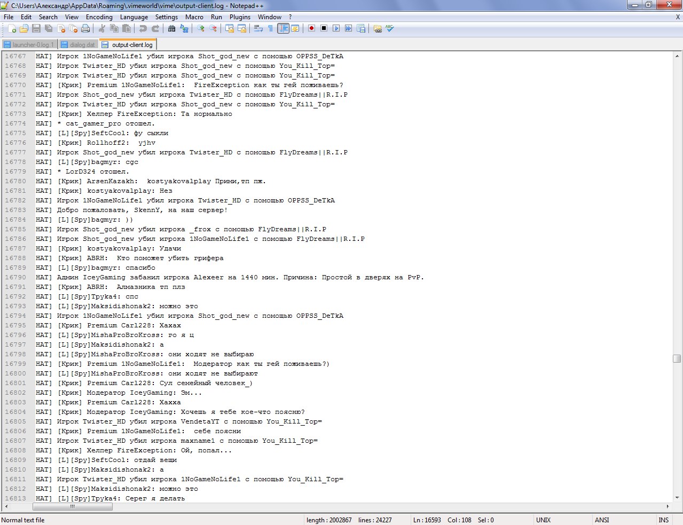683x525 pixels.
Task: Open Find dialog with binoculars icon
Action: (x=172, y=28)
